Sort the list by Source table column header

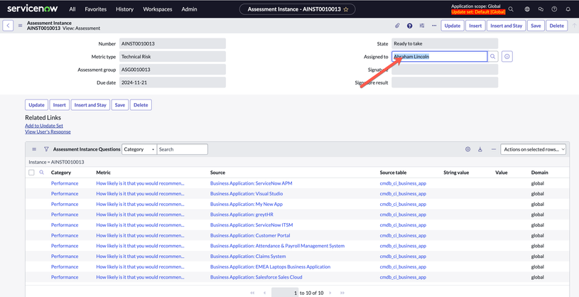394,173
